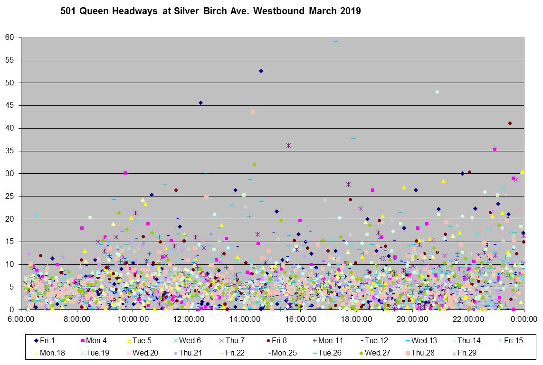Select the 60 y-axis label
The width and height of the screenshot is (543, 365).
(10, 37)
